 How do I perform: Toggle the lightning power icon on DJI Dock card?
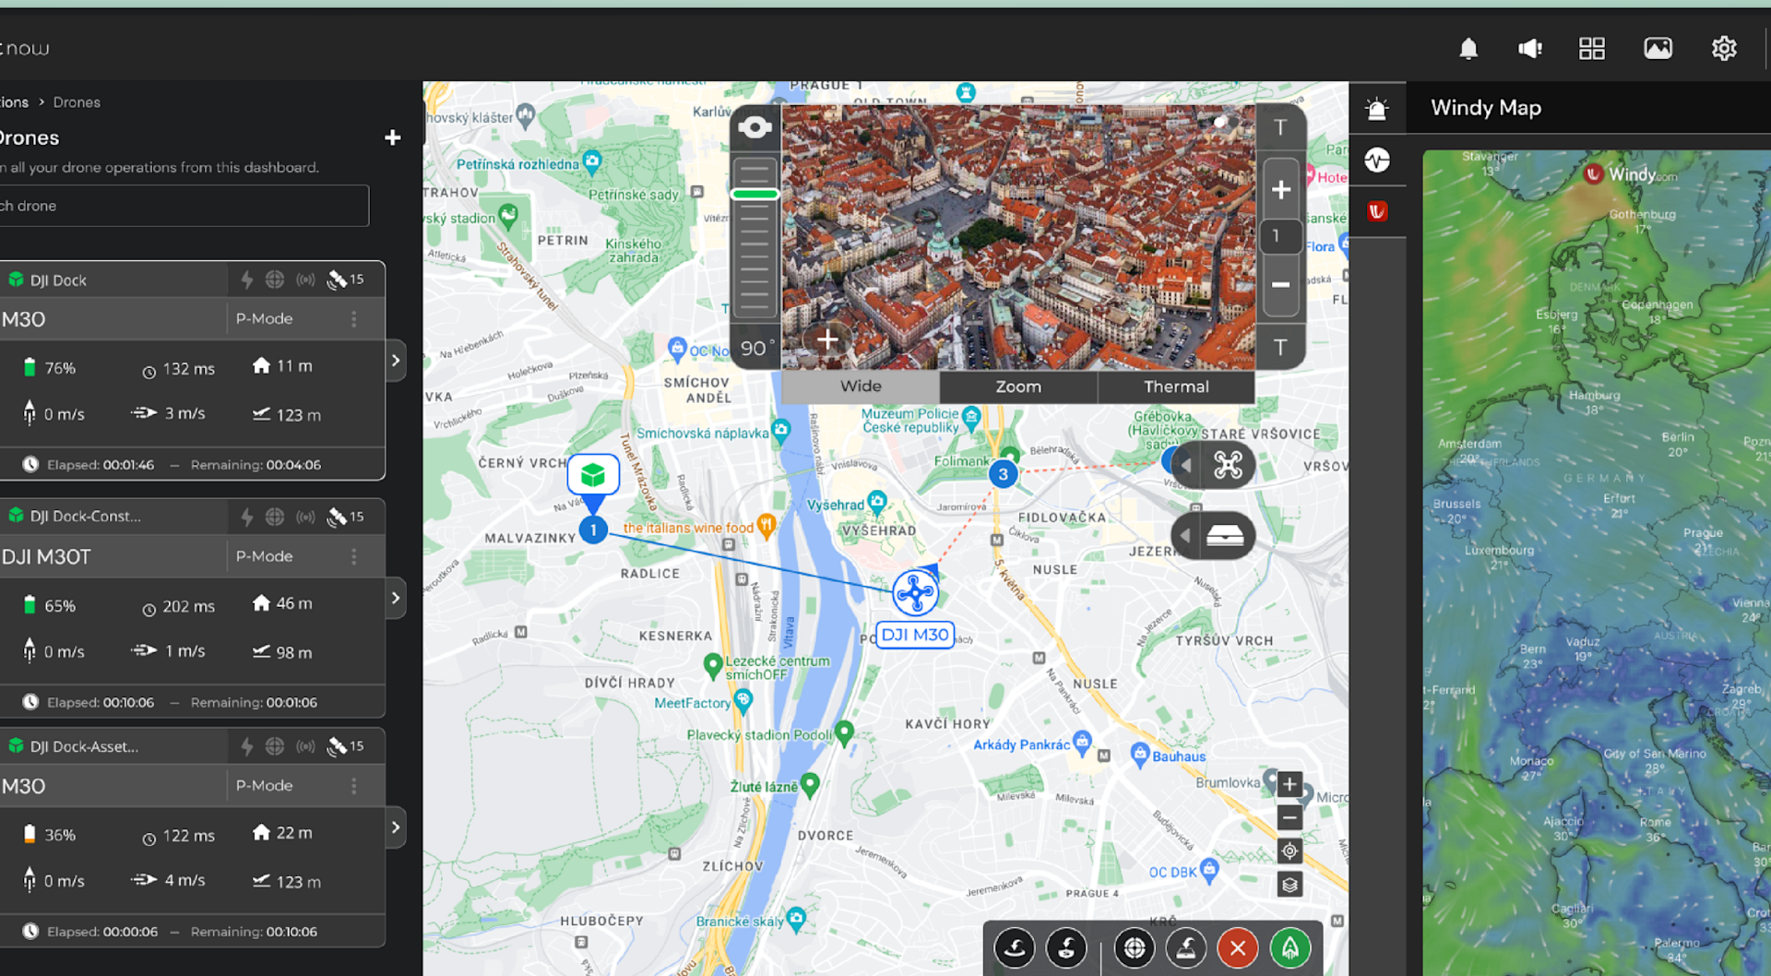[x=247, y=280]
